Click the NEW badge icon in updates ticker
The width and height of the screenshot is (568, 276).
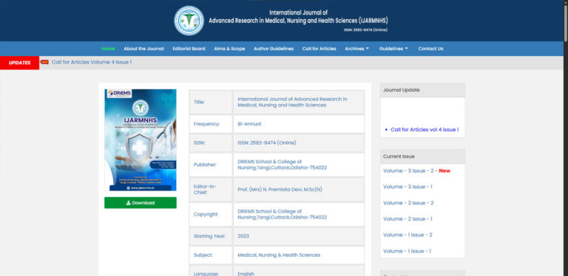point(44,62)
